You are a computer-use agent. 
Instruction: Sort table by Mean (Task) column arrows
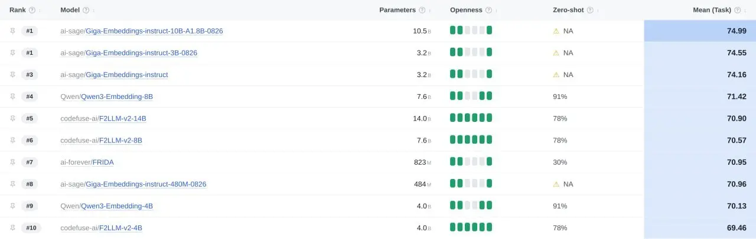click(745, 10)
